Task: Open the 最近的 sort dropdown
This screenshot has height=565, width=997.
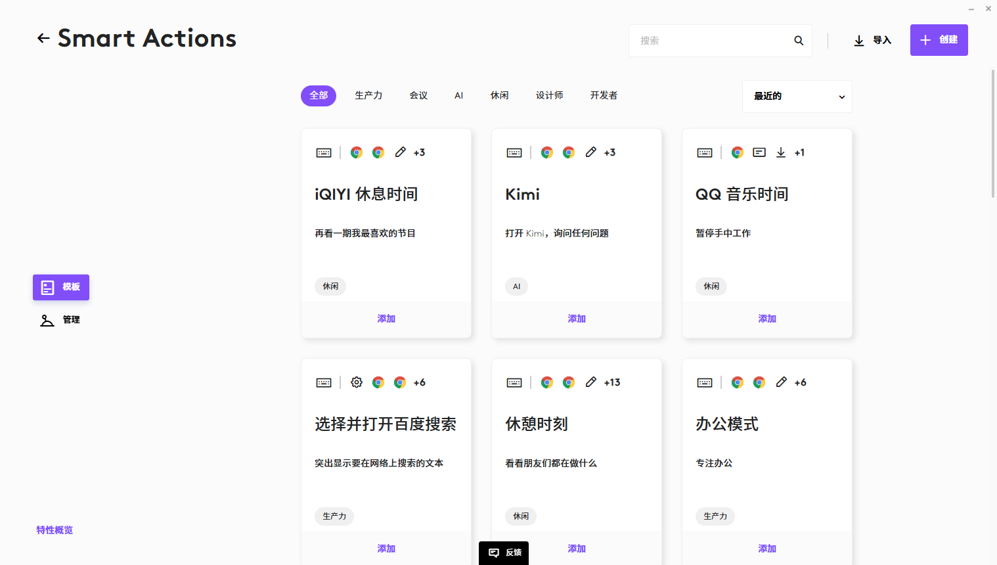Action: 797,97
